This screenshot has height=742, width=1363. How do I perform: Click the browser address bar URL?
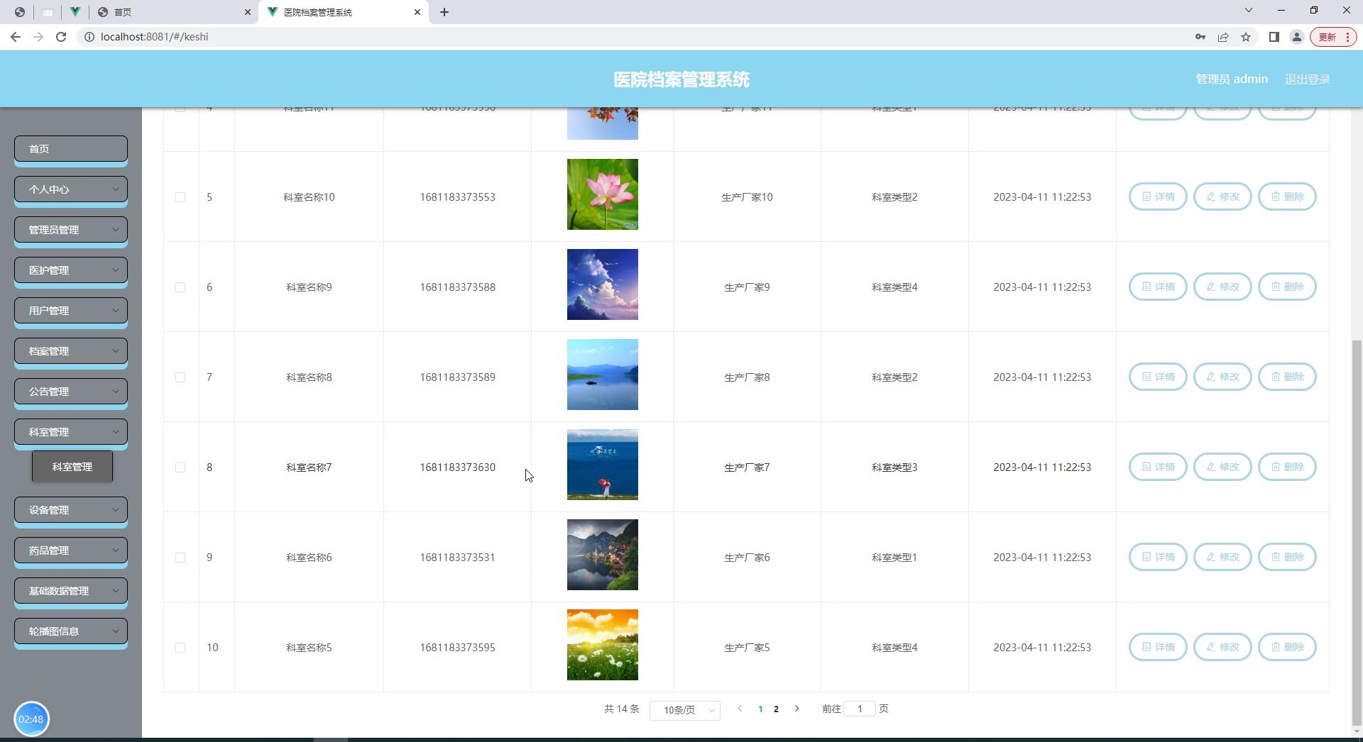[x=155, y=37]
